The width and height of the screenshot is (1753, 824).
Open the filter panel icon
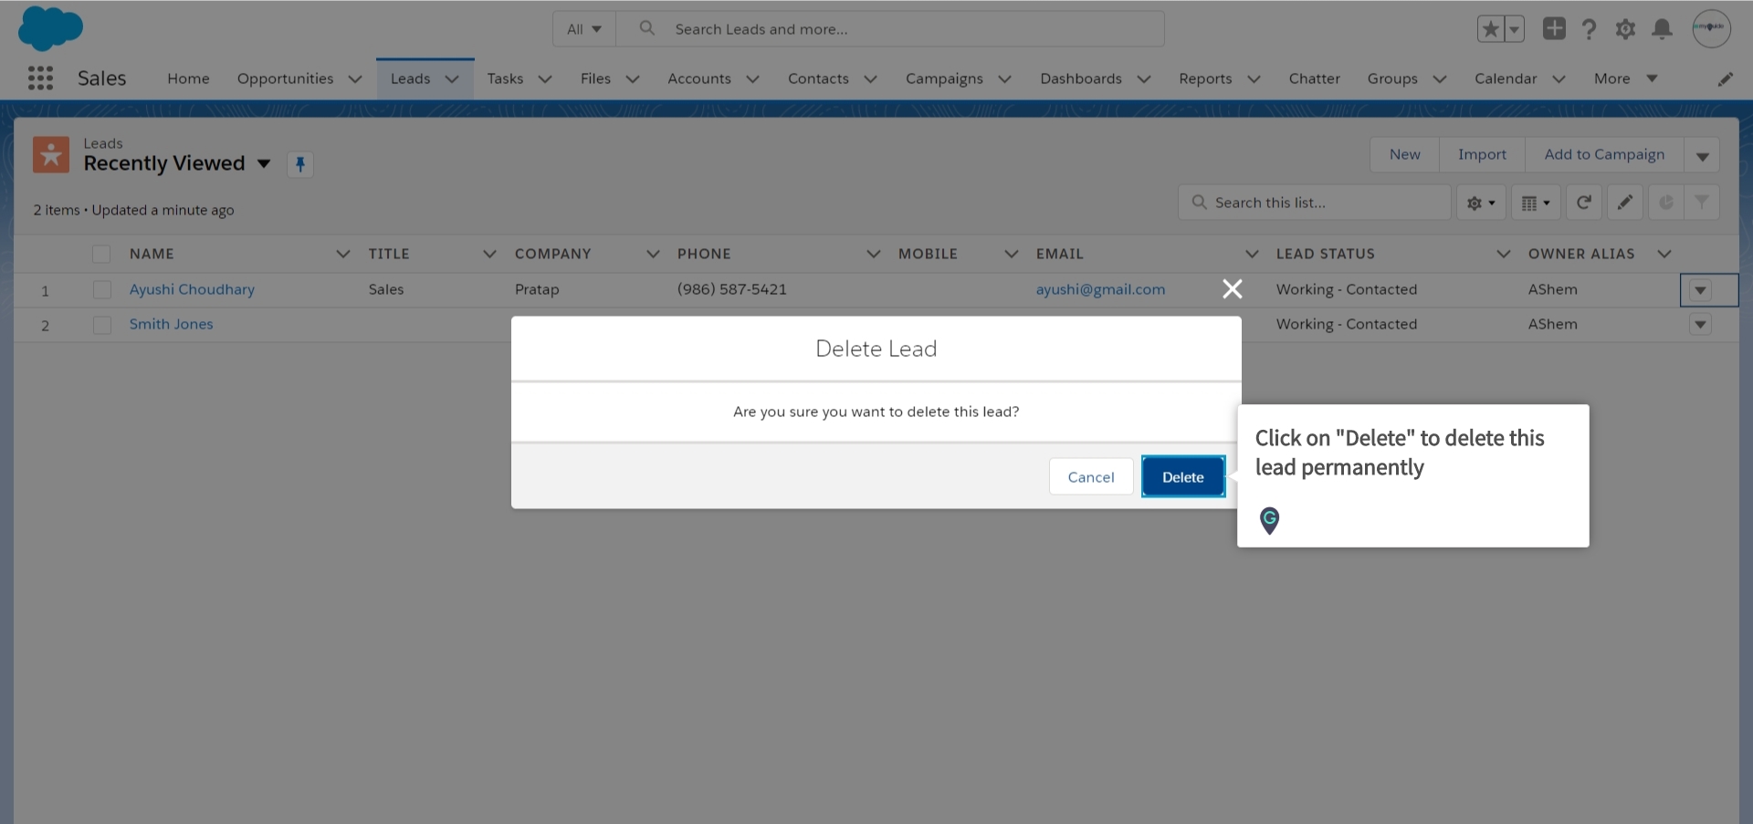point(1702,202)
